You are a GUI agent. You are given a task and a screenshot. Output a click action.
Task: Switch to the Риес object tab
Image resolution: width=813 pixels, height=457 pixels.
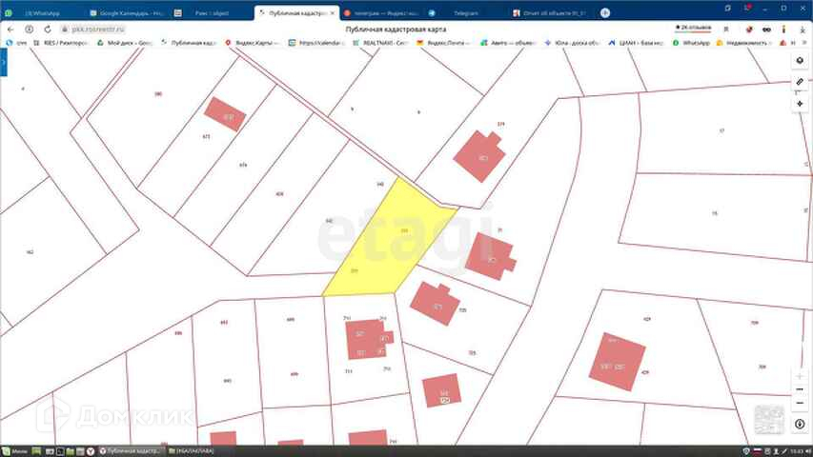point(212,13)
